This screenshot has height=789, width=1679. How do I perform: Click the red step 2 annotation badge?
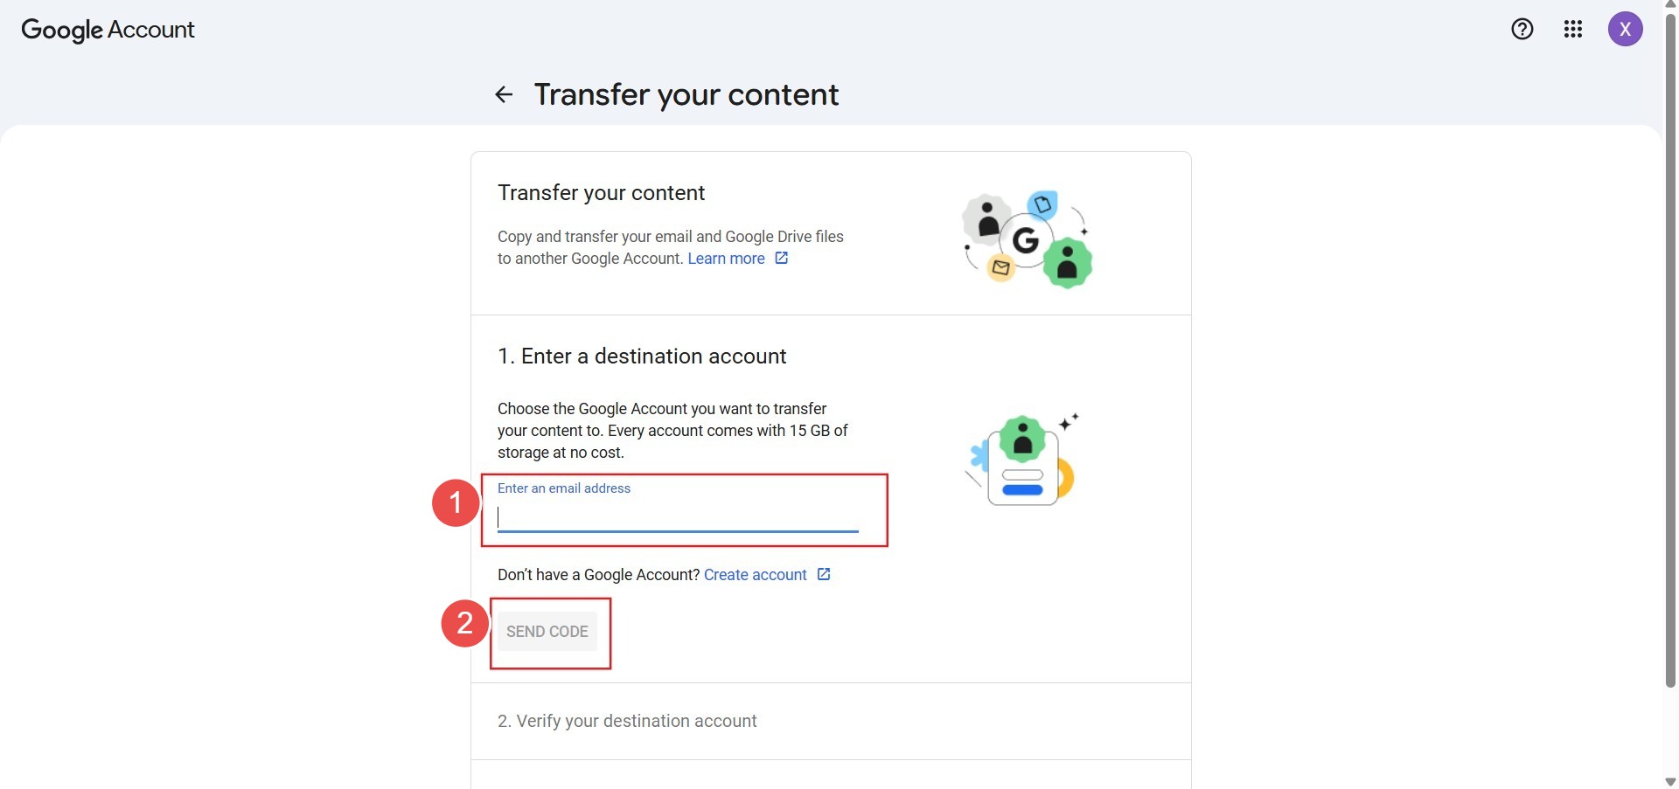coord(464,623)
